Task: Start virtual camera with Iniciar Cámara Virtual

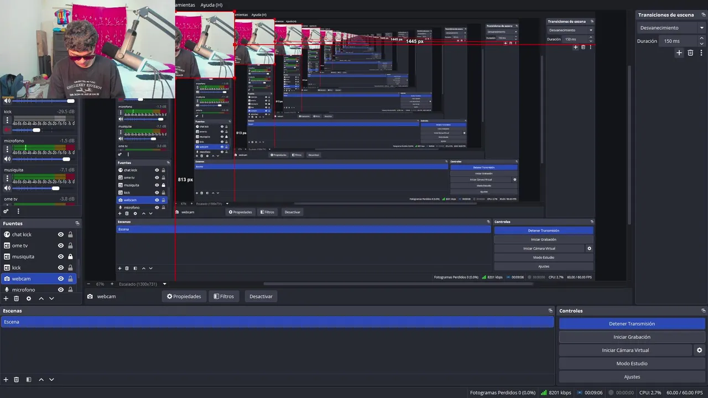Action: pyautogui.click(x=626, y=350)
